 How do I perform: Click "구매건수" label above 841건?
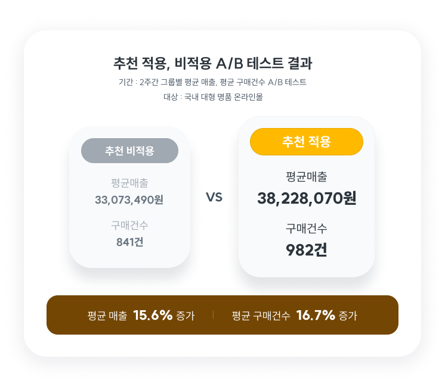click(x=129, y=226)
